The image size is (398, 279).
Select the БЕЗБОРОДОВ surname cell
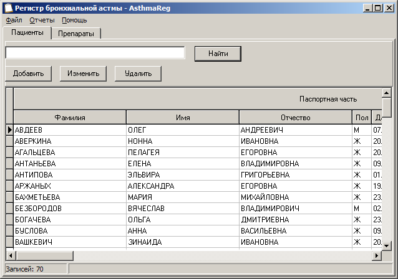point(70,208)
